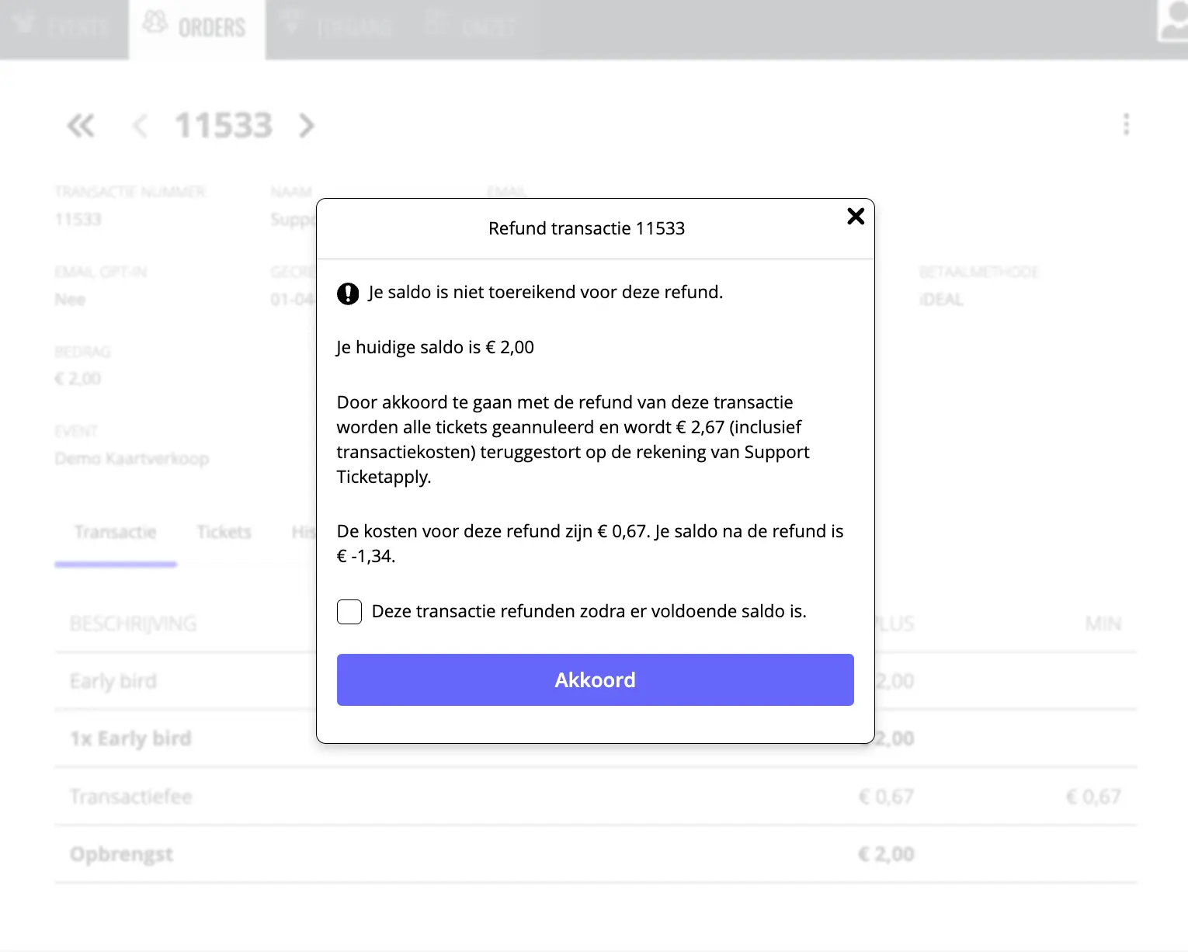This screenshot has height=952, width=1188.
Task: Click the Orders people icon
Action: pos(155,23)
